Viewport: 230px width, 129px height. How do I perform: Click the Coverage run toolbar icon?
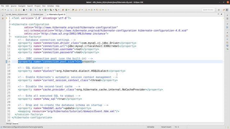(51, 10)
